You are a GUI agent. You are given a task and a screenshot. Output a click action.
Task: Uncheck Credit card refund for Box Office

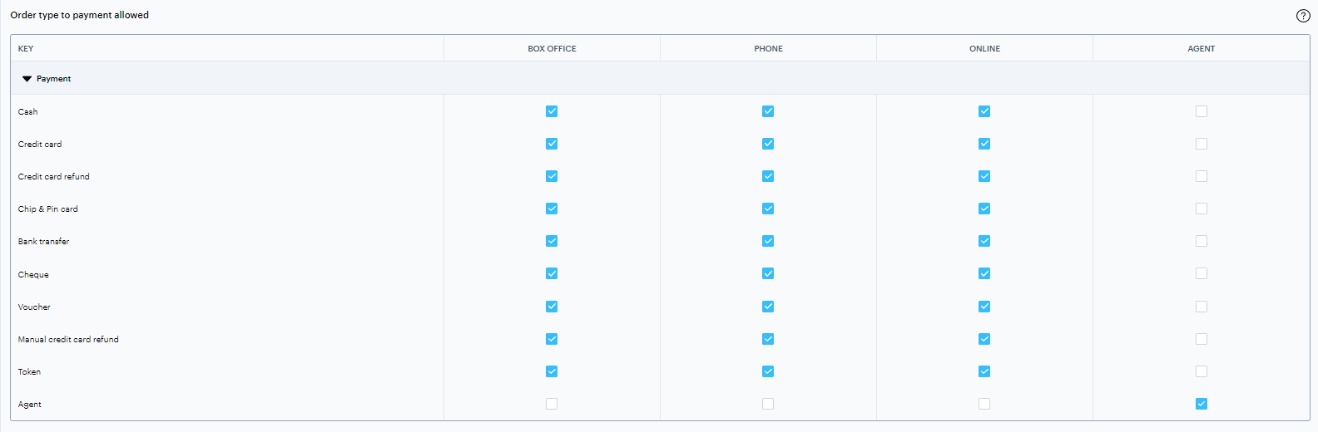pyautogui.click(x=552, y=176)
